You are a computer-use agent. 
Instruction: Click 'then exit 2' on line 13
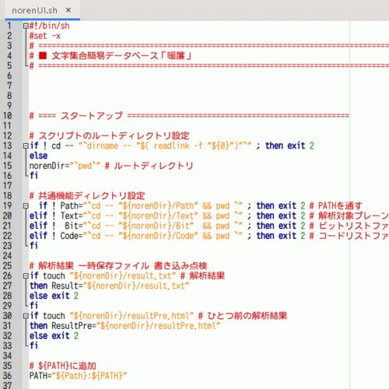[x=289, y=145]
